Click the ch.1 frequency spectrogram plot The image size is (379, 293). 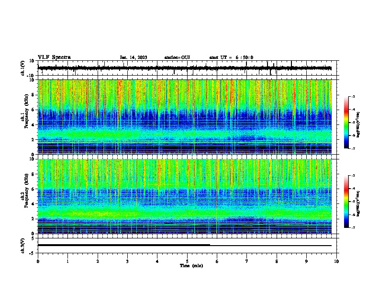(x=185, y=117)
